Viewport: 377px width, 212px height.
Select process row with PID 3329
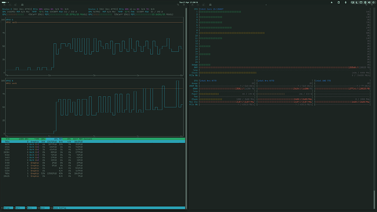coord(93,165)
